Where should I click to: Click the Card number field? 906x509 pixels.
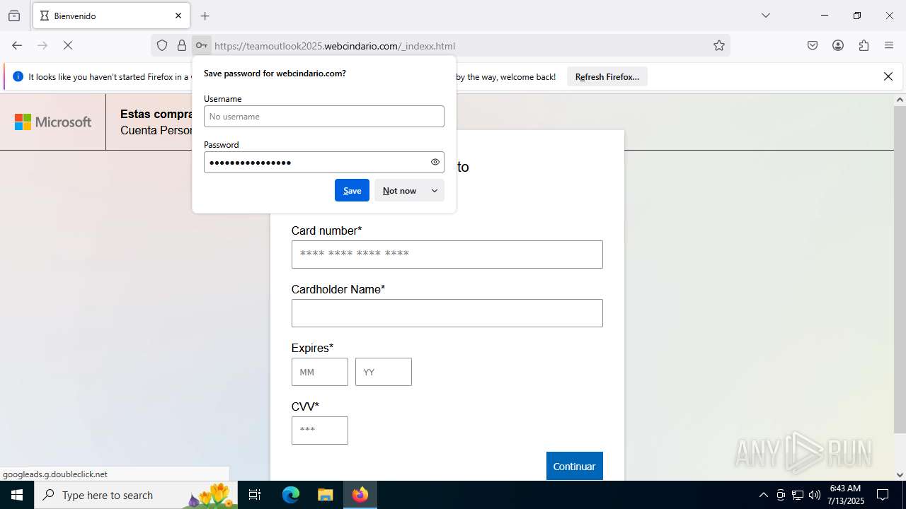click(x=447, y=255)
